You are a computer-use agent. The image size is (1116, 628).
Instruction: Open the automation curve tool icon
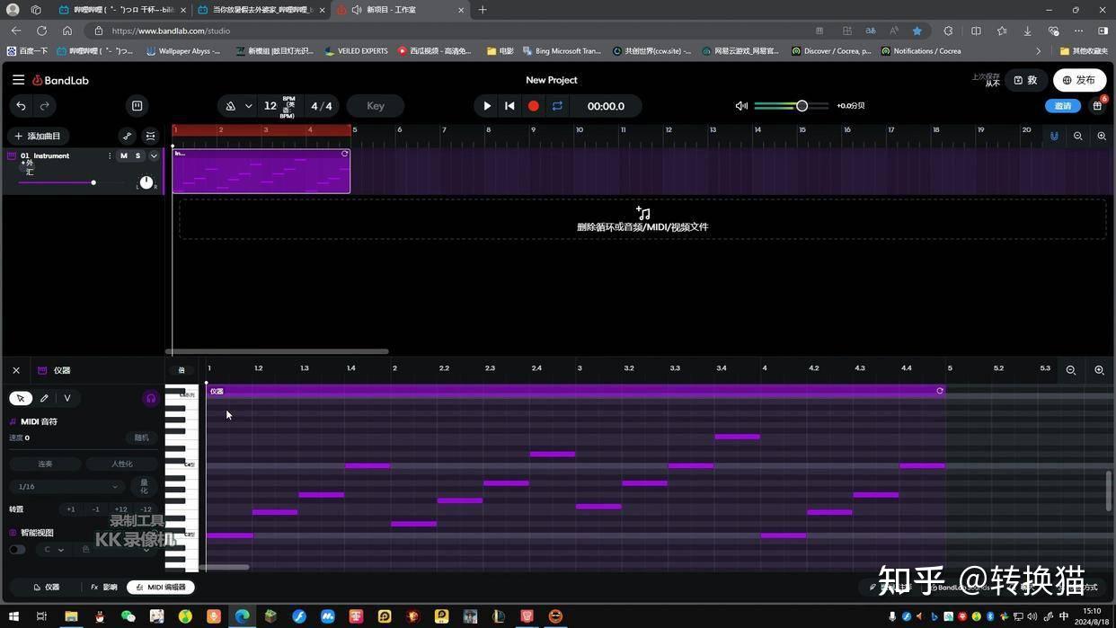tap(128, 136)
